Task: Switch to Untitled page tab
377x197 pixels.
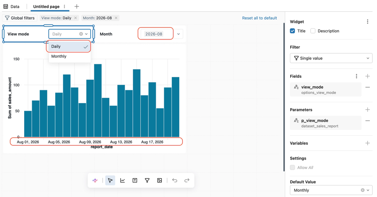Action: (46, 6)
